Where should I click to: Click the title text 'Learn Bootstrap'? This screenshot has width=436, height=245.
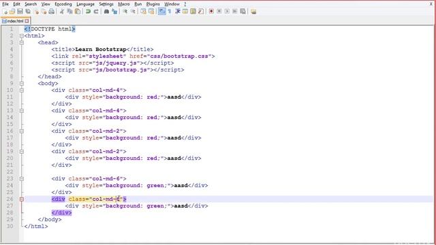[101, 50]
